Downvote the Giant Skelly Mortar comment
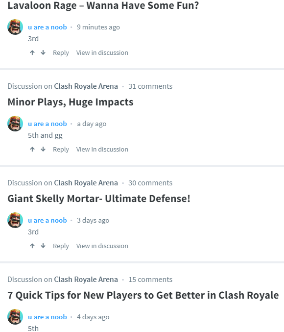The height and width of the screenshot is (332, 284). click(x=43, y=246)
